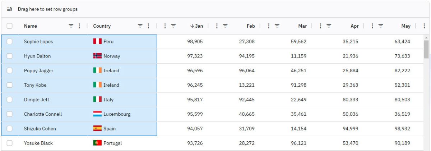
Task: Toggle the select-all header checkbox
Action: click(10, 26)
